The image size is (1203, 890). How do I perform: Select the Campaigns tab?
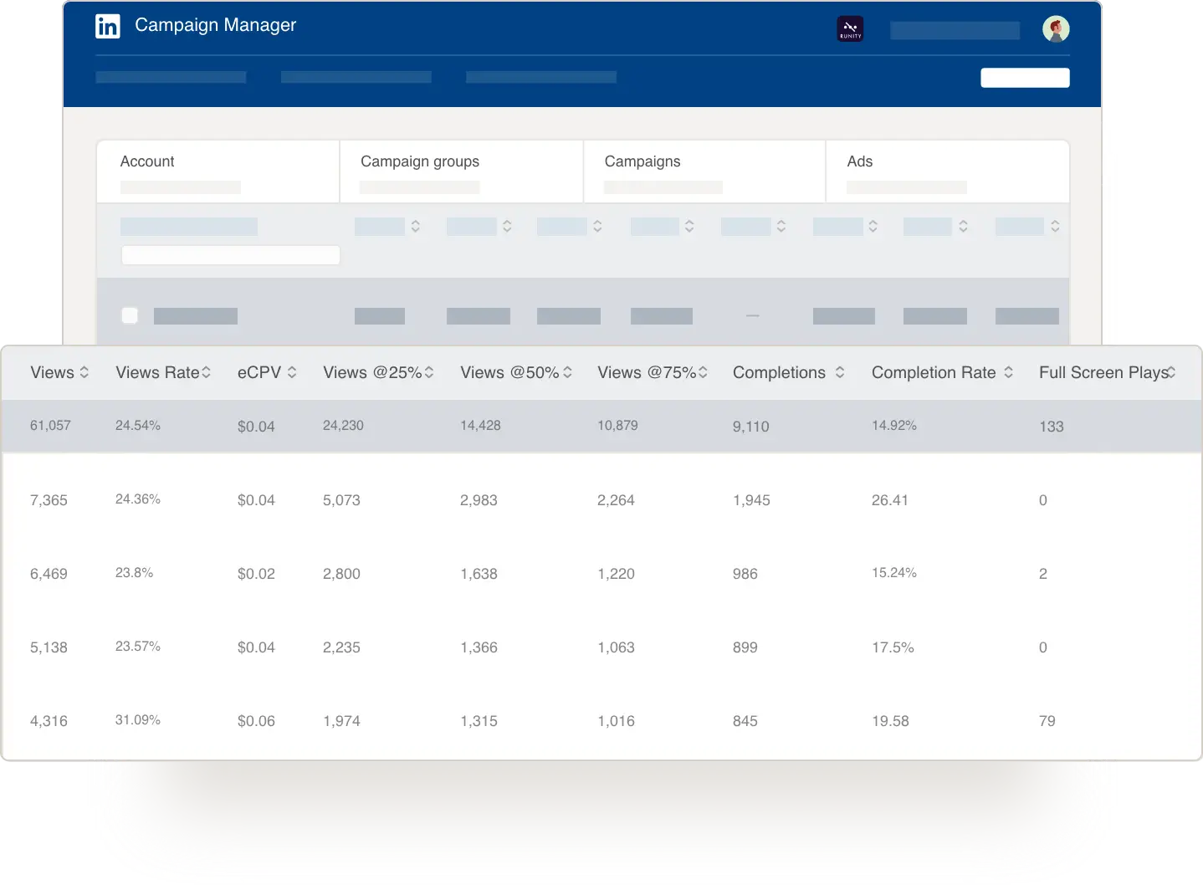click(x=642, y=161)
